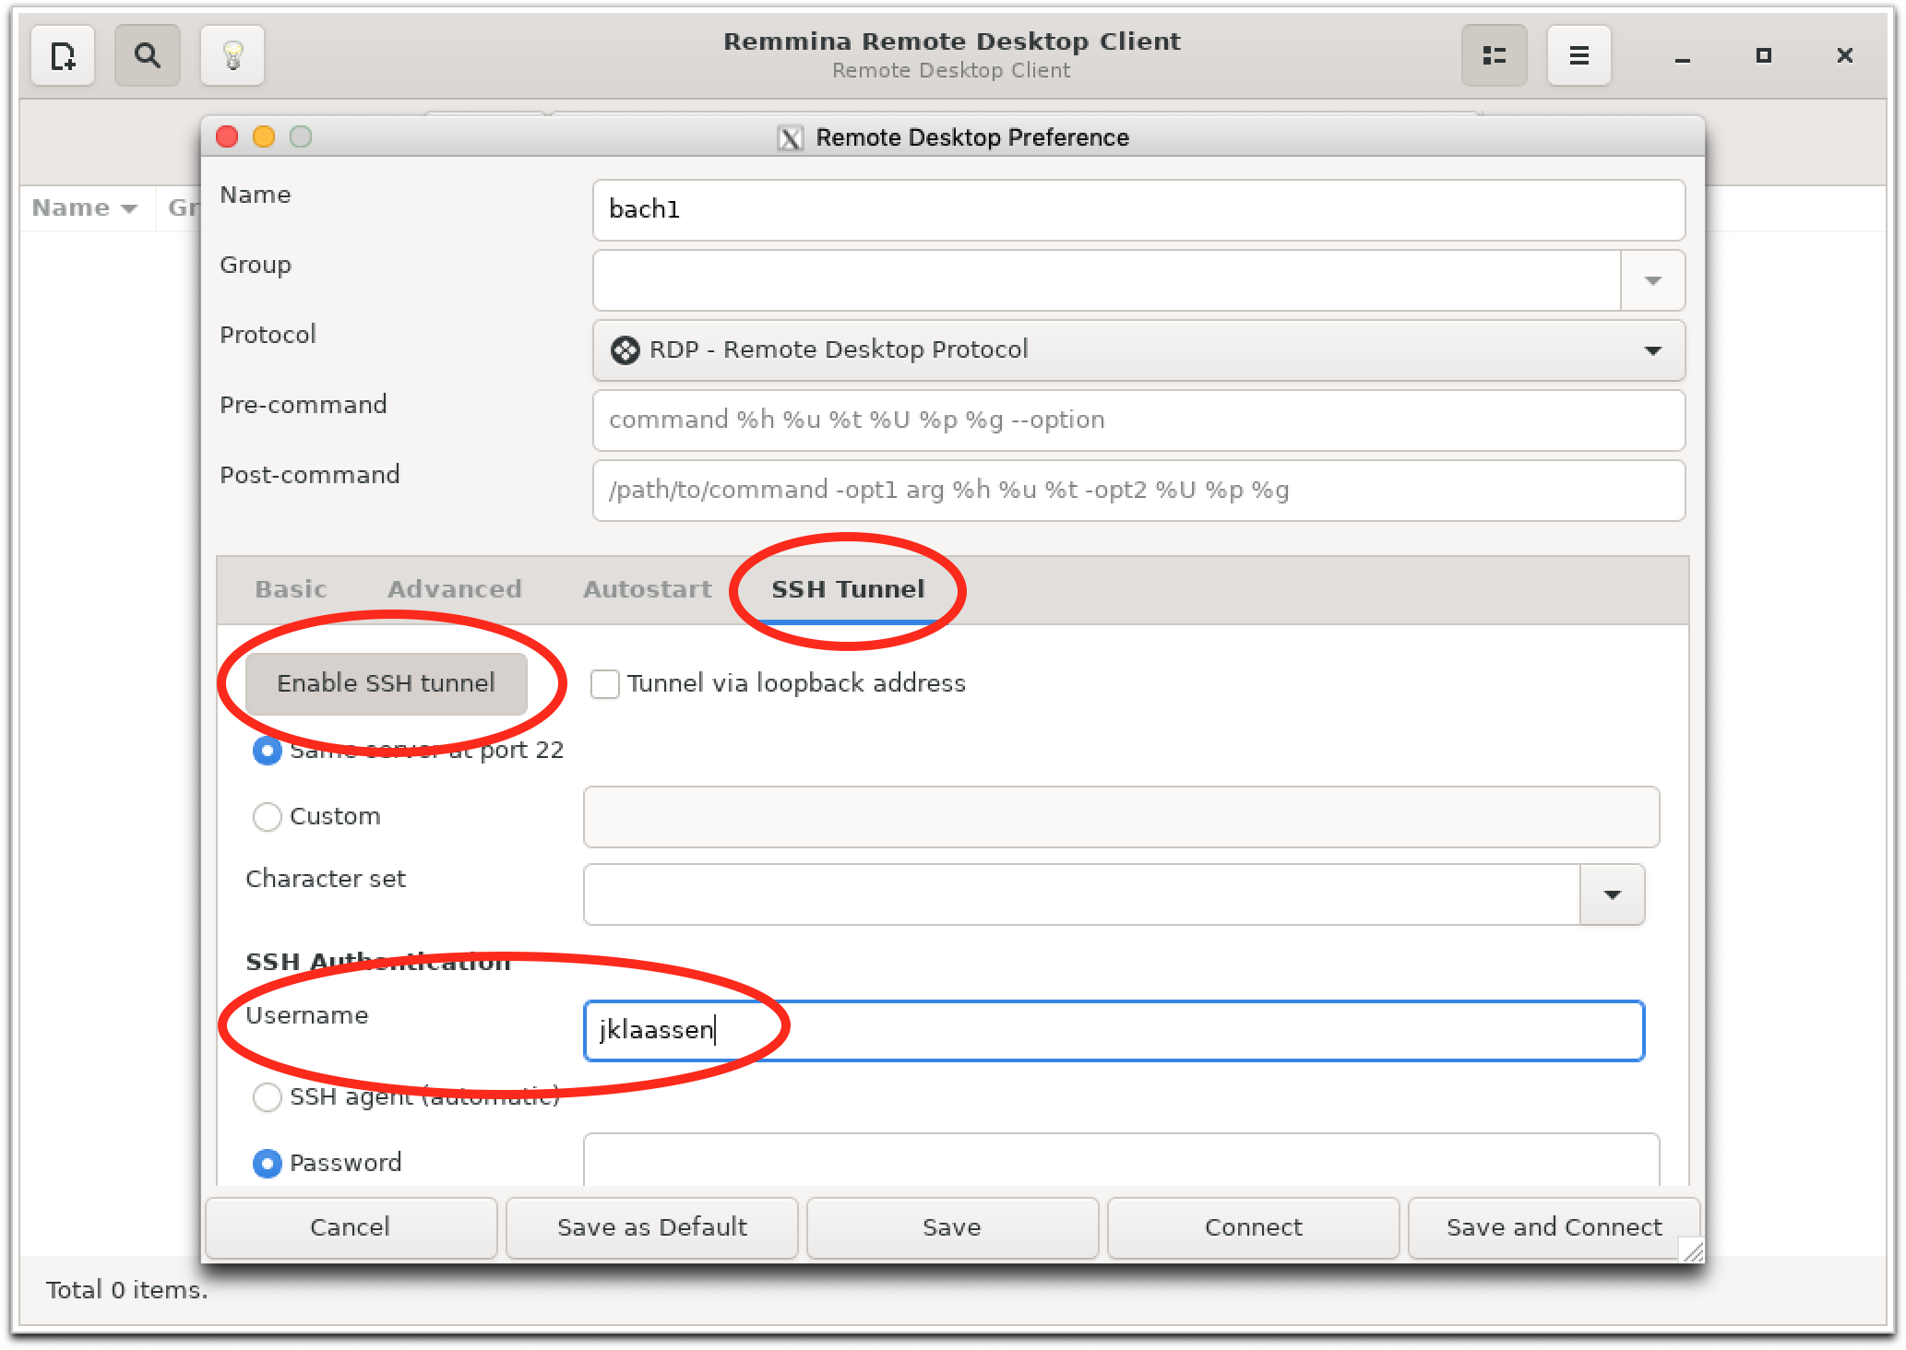Expand the Character set dropdown
This screenshot has width=1906, height=1350.
tap(1612, 894)
